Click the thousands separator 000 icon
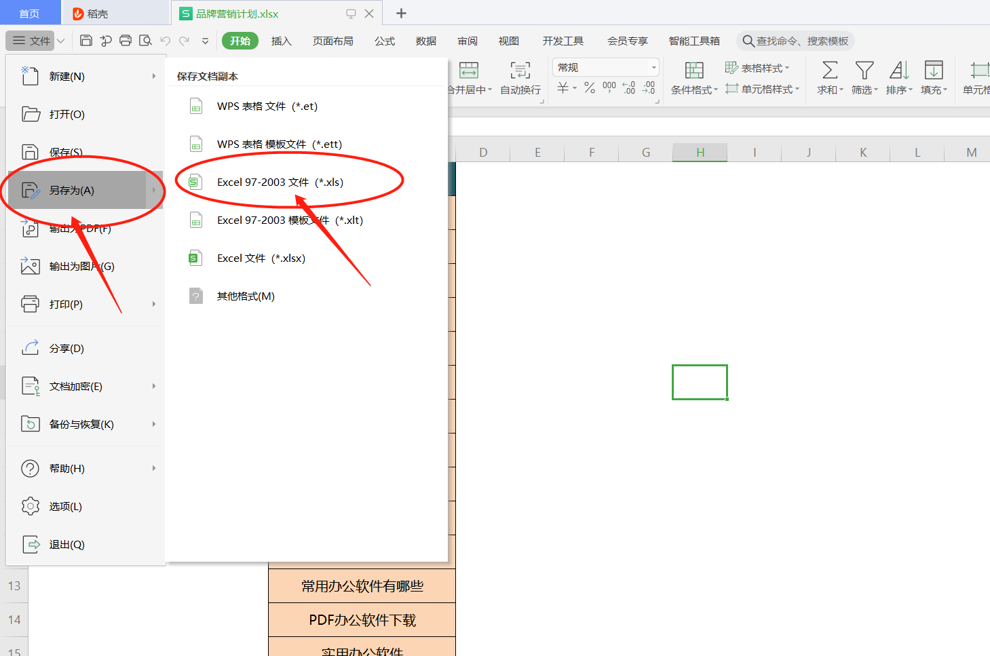This screenshot has height=656, width=990. [x=609, y=88]
